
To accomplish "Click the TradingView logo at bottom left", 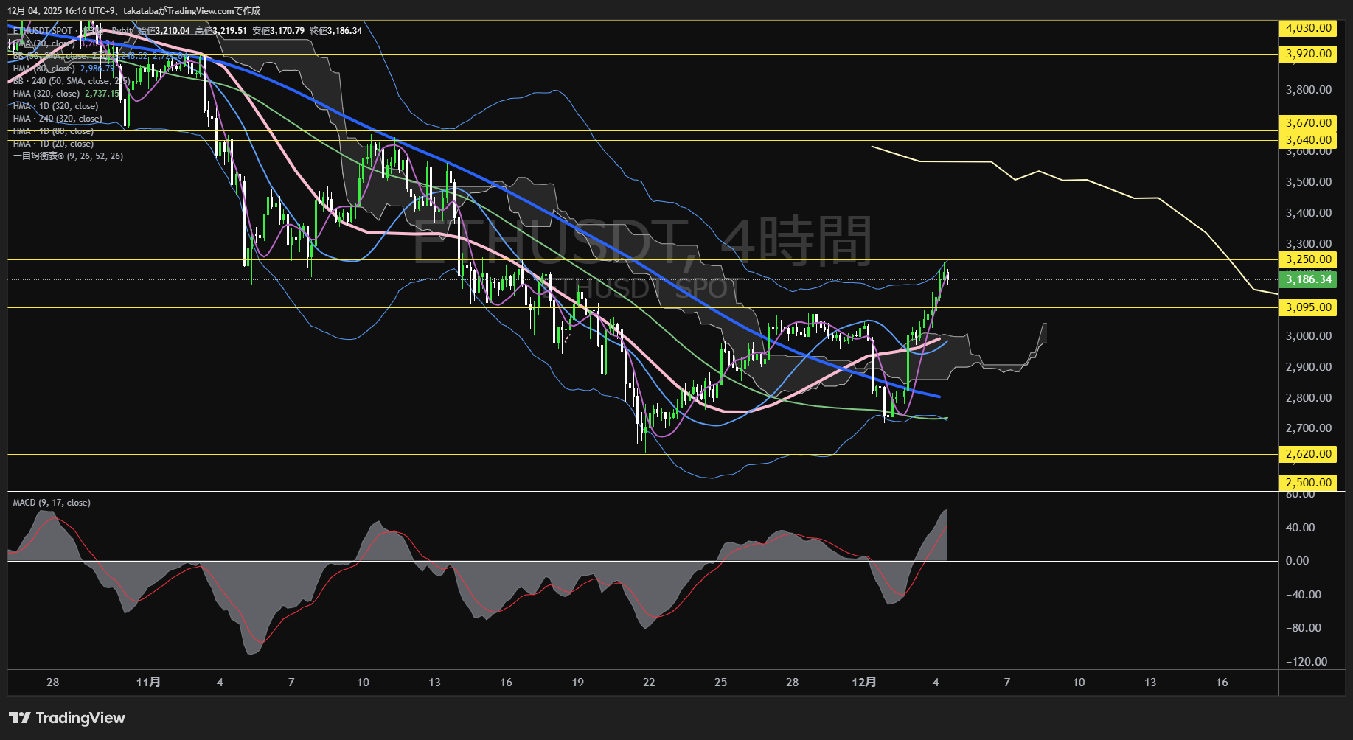I will coord(67,718).
